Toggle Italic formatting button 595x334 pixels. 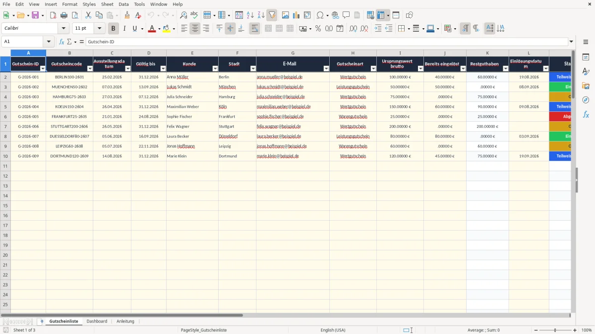point(124,29)
